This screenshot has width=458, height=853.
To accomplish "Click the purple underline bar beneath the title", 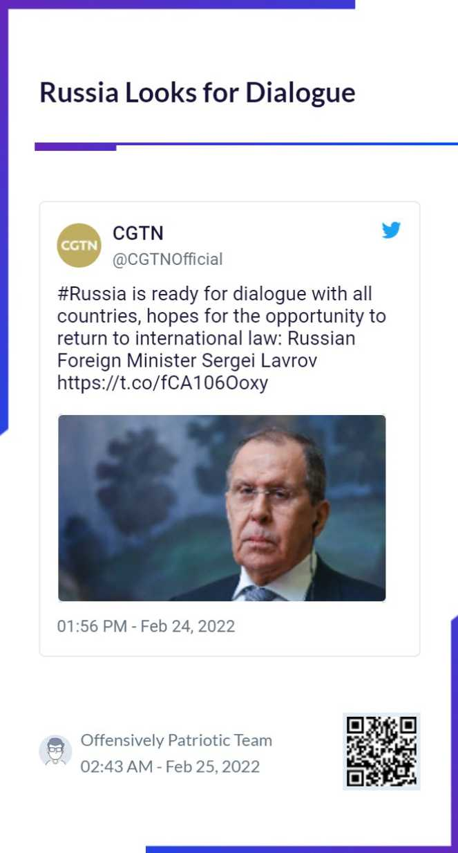I will (75, 147).
